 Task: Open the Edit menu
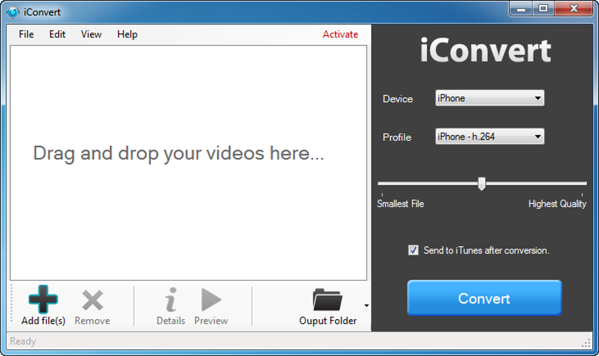pyautogui.click(x=58, y=35)
